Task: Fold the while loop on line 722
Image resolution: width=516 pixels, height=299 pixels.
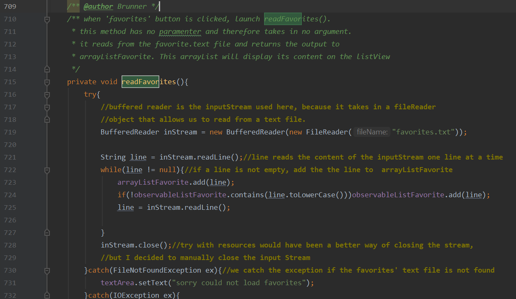Action: (x=47, y=170)
